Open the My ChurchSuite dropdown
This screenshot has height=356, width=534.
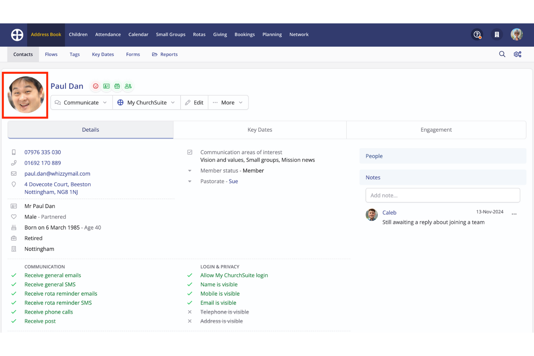pyautogui.click(x=146, y=102)
